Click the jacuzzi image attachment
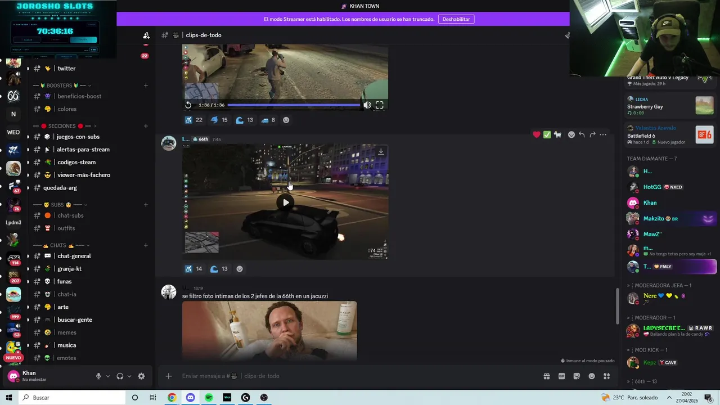 pyautogui.click(x=269, y=331)
